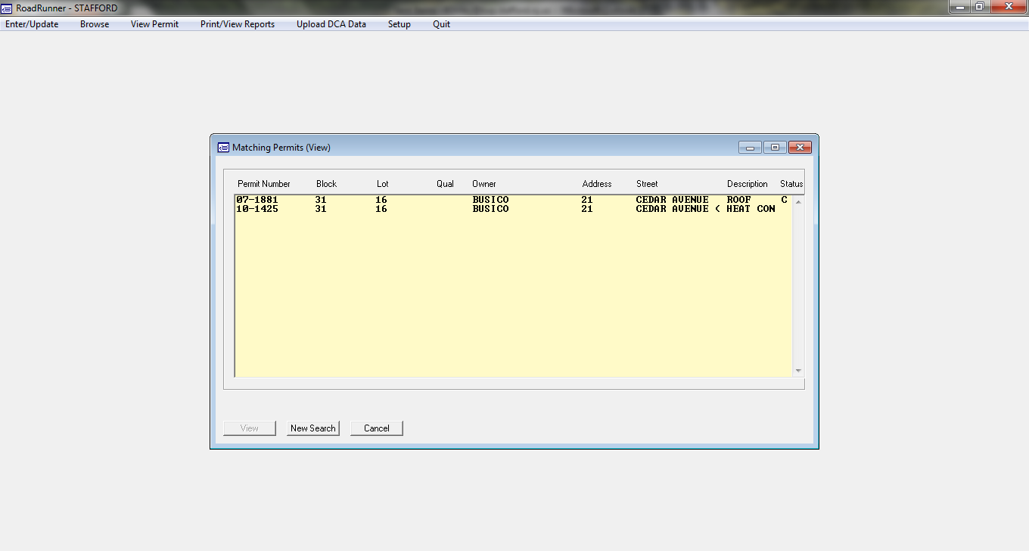
Task: Click the Permit Number column header
Action: [264, 184]
